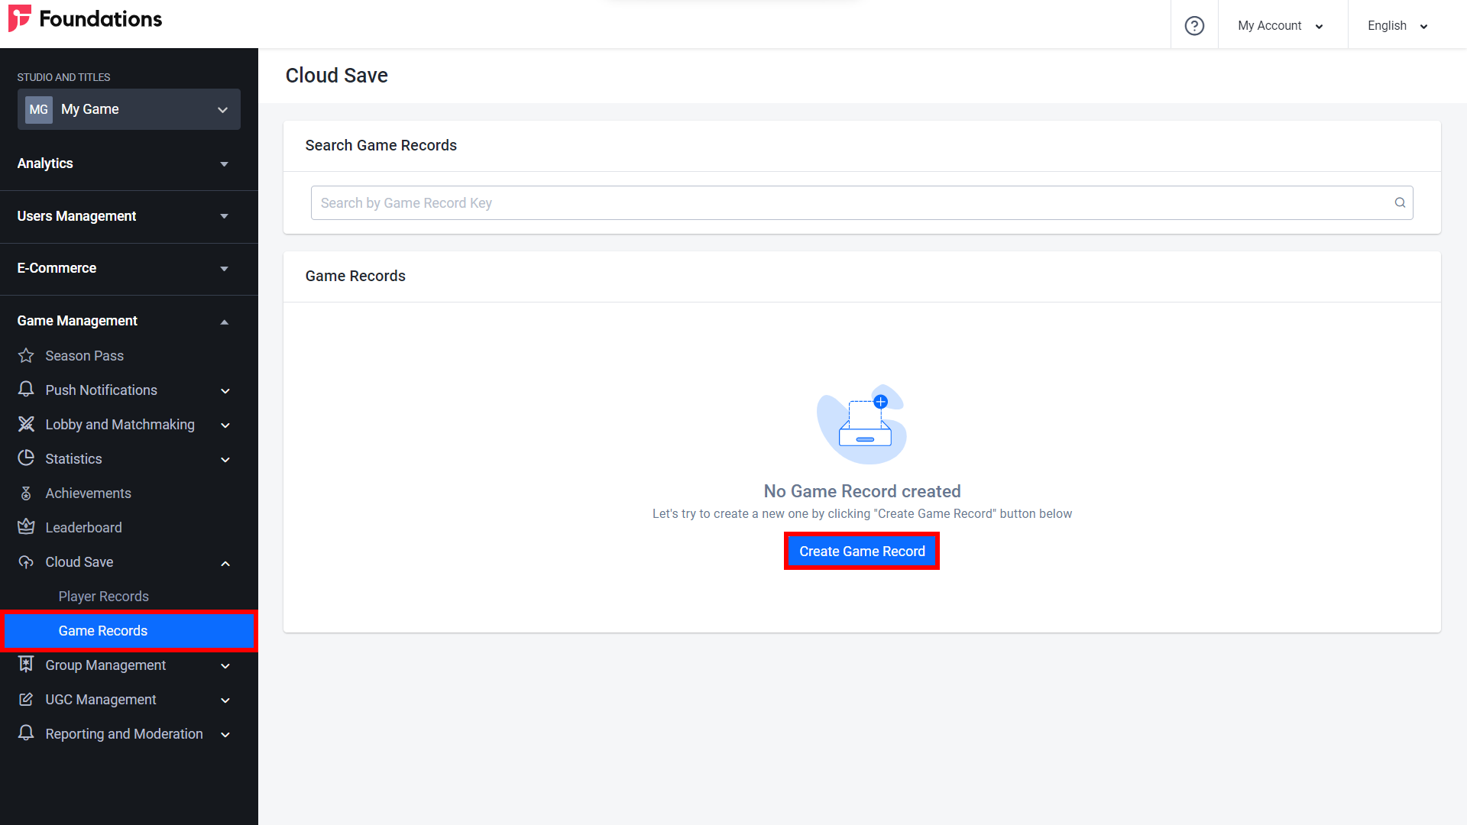Click the Search by Game Record Key field

861,202
